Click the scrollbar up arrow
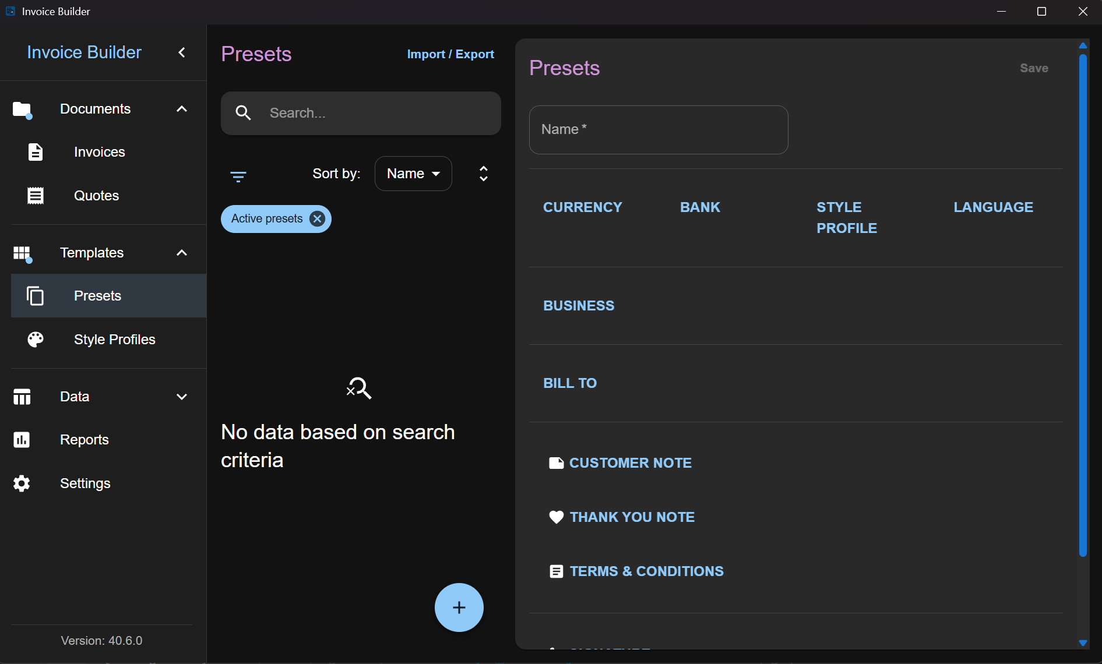This screenshot has height=664, width=1102. 1083,45
